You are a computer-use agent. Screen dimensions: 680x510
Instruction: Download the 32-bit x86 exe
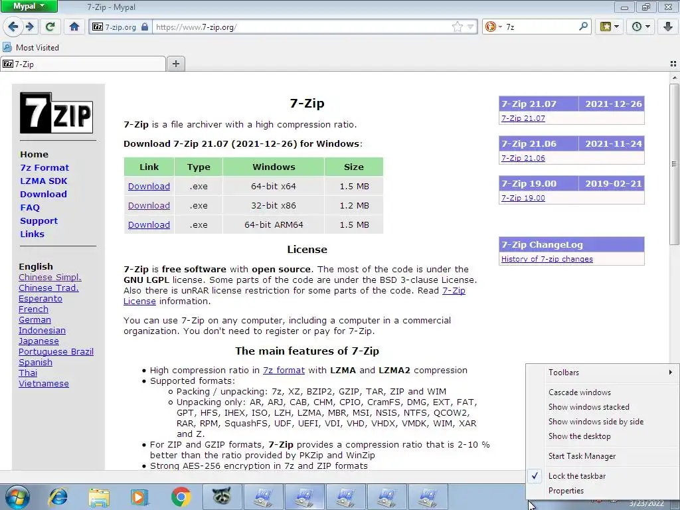(149, 206)
